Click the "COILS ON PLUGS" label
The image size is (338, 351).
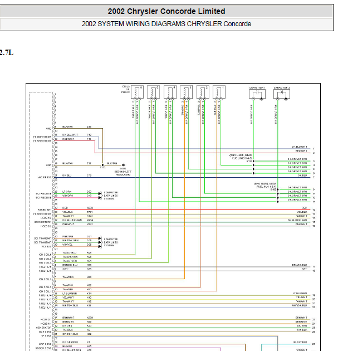[x=126, y=89]
